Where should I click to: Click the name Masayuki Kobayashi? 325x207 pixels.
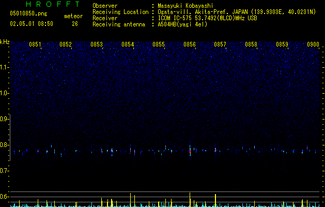(x=185, y=6)
